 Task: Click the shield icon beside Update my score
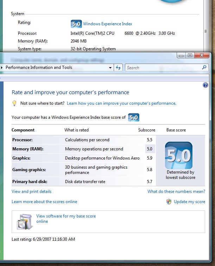169,202
